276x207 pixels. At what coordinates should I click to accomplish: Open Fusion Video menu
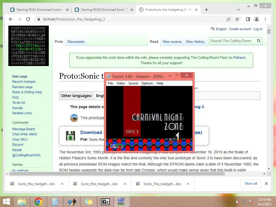tap(120, 83)
